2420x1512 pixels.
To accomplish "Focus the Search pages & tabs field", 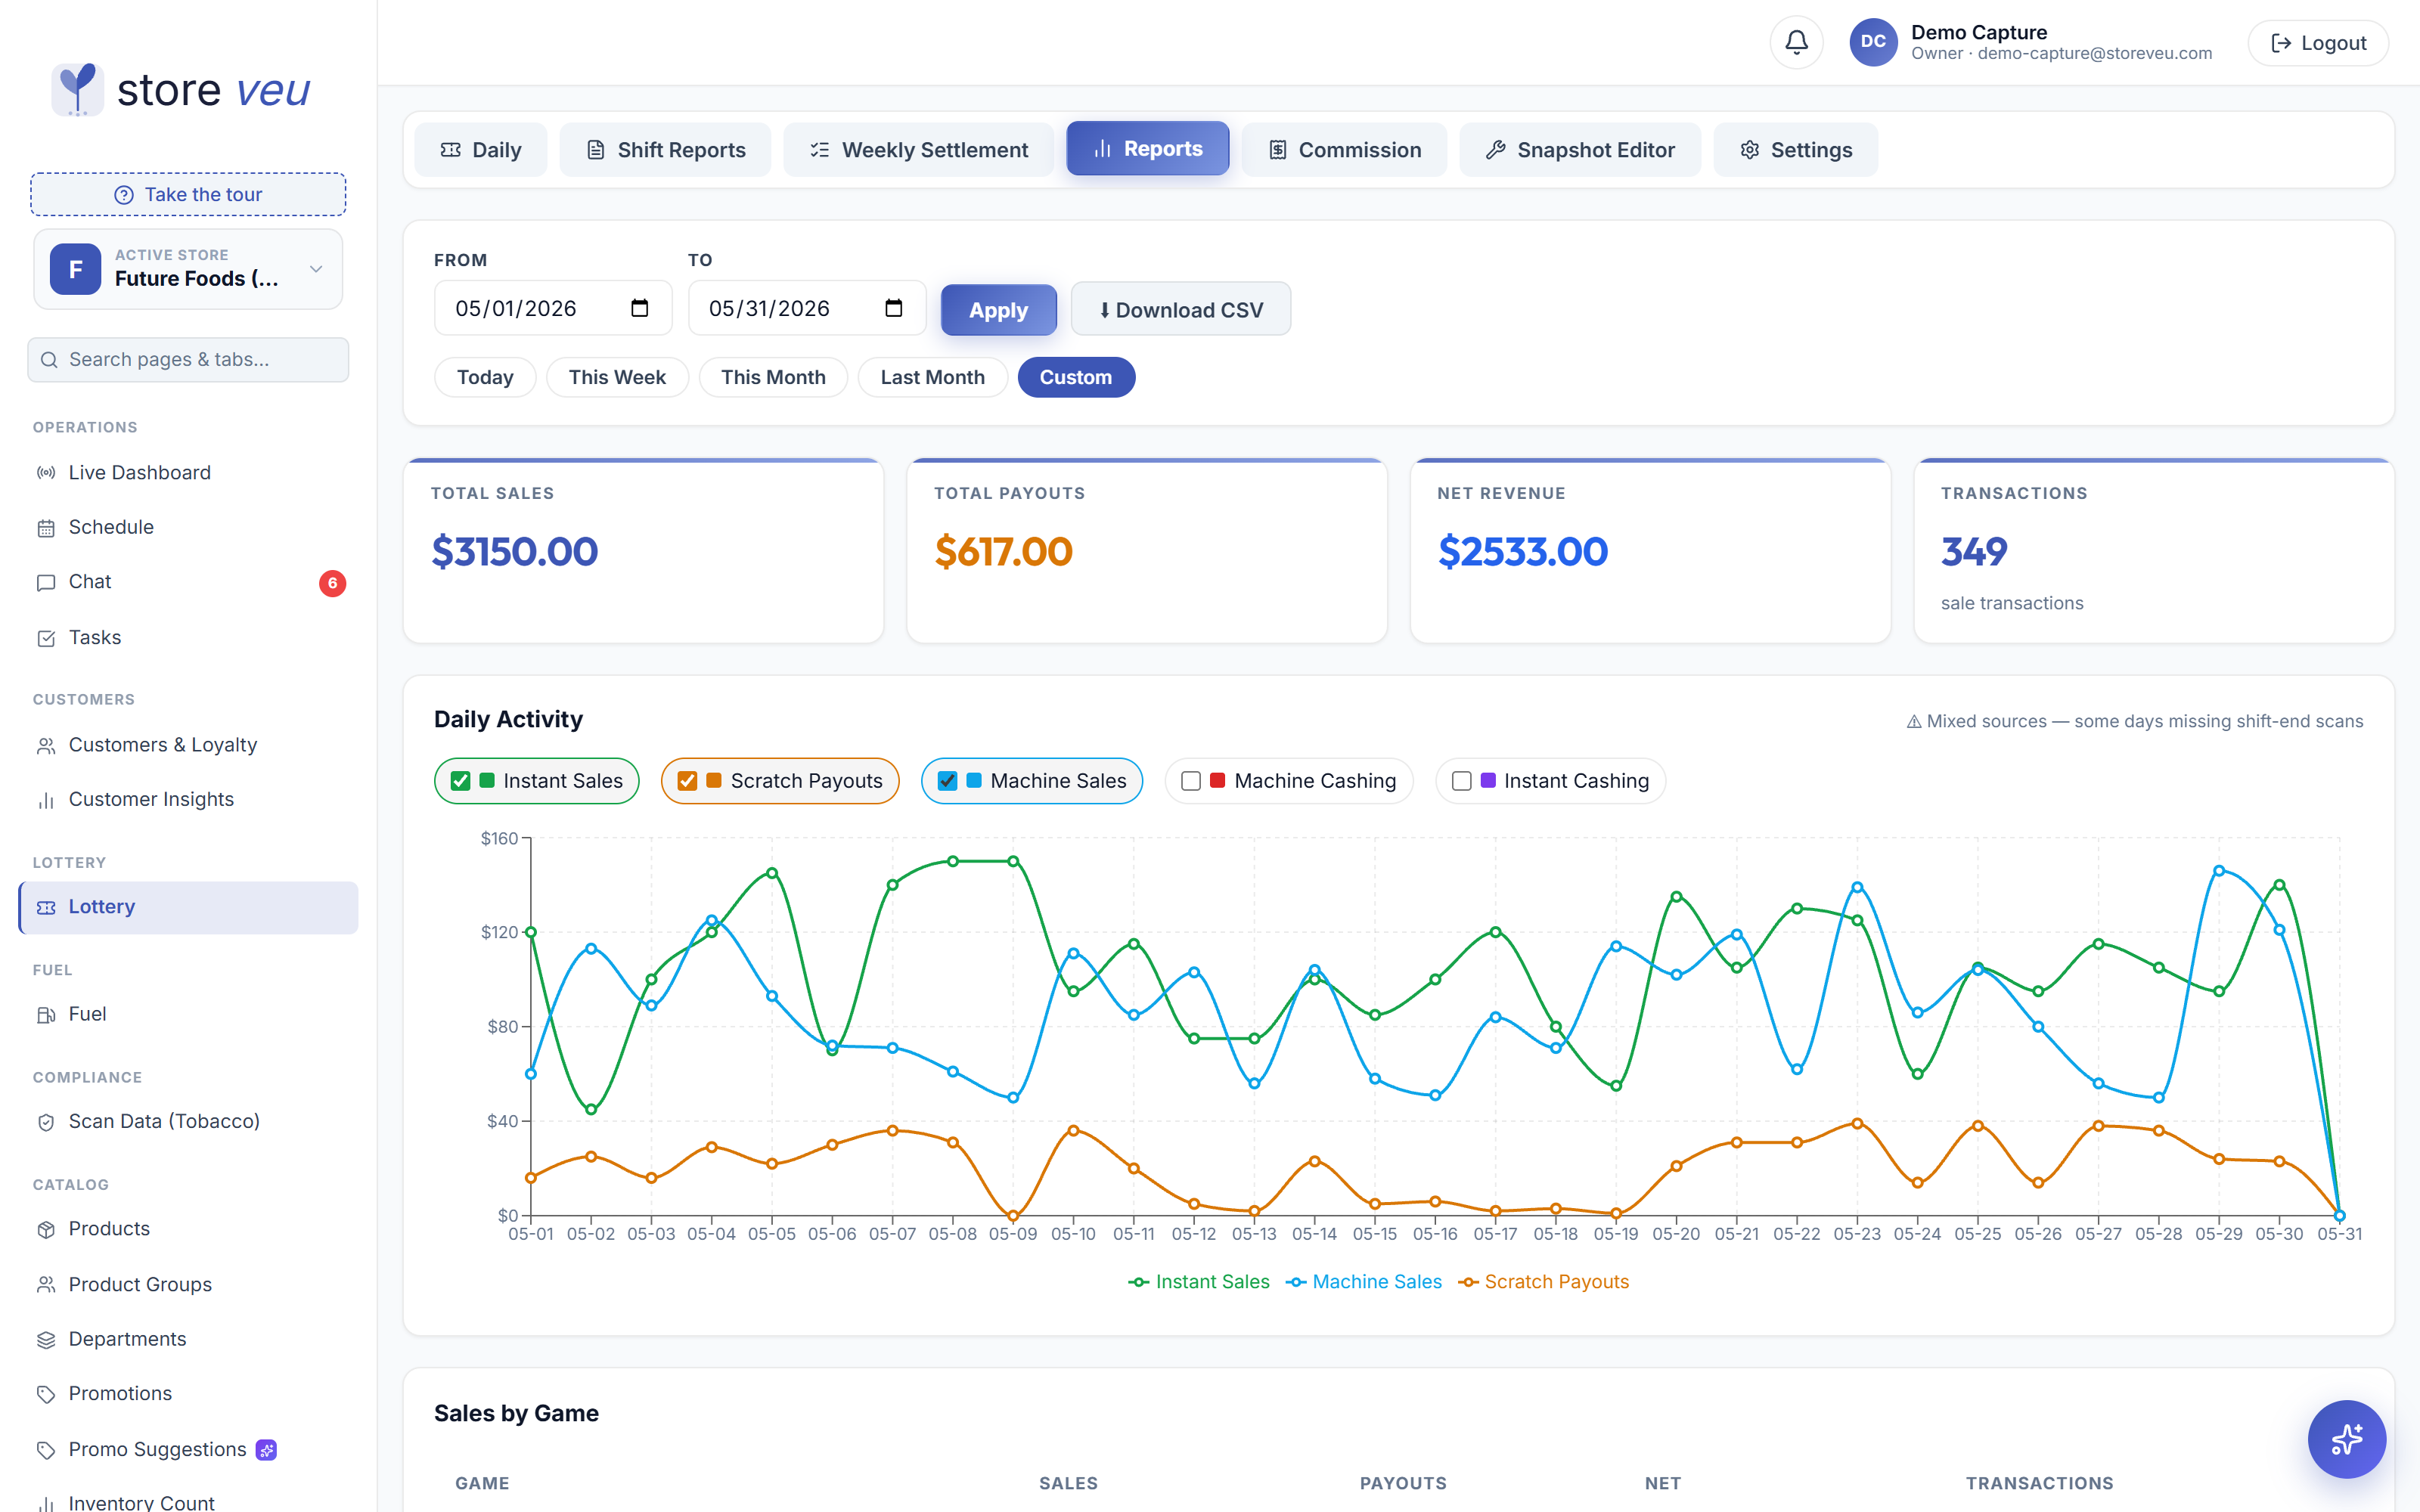I will click(x=188, y=359).
